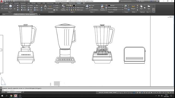
Task: Click Create block button
Action: 92,5
